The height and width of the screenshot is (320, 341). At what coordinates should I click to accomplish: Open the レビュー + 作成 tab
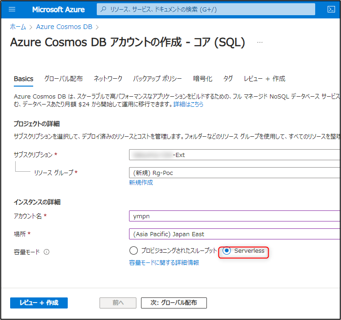264,79
